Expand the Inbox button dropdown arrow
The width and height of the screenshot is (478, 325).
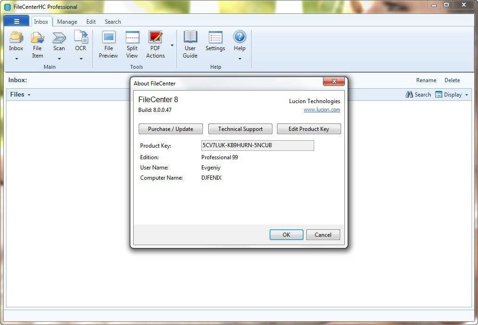point(16,58)
